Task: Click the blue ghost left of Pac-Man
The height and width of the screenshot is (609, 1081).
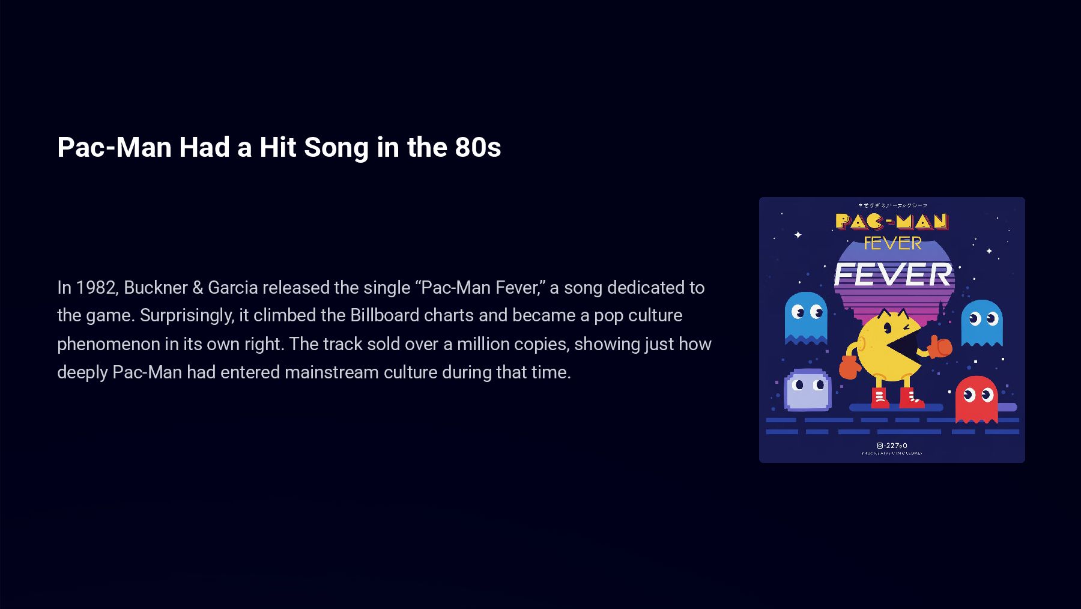Action: pos(805,318)
